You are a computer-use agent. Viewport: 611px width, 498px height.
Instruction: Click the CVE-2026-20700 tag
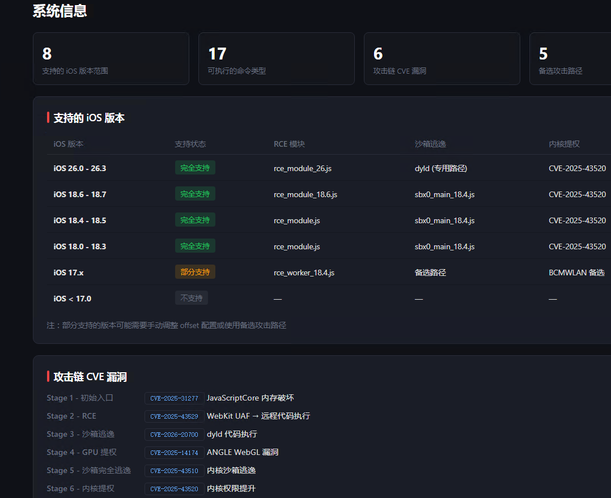click(x=174, y=435)
